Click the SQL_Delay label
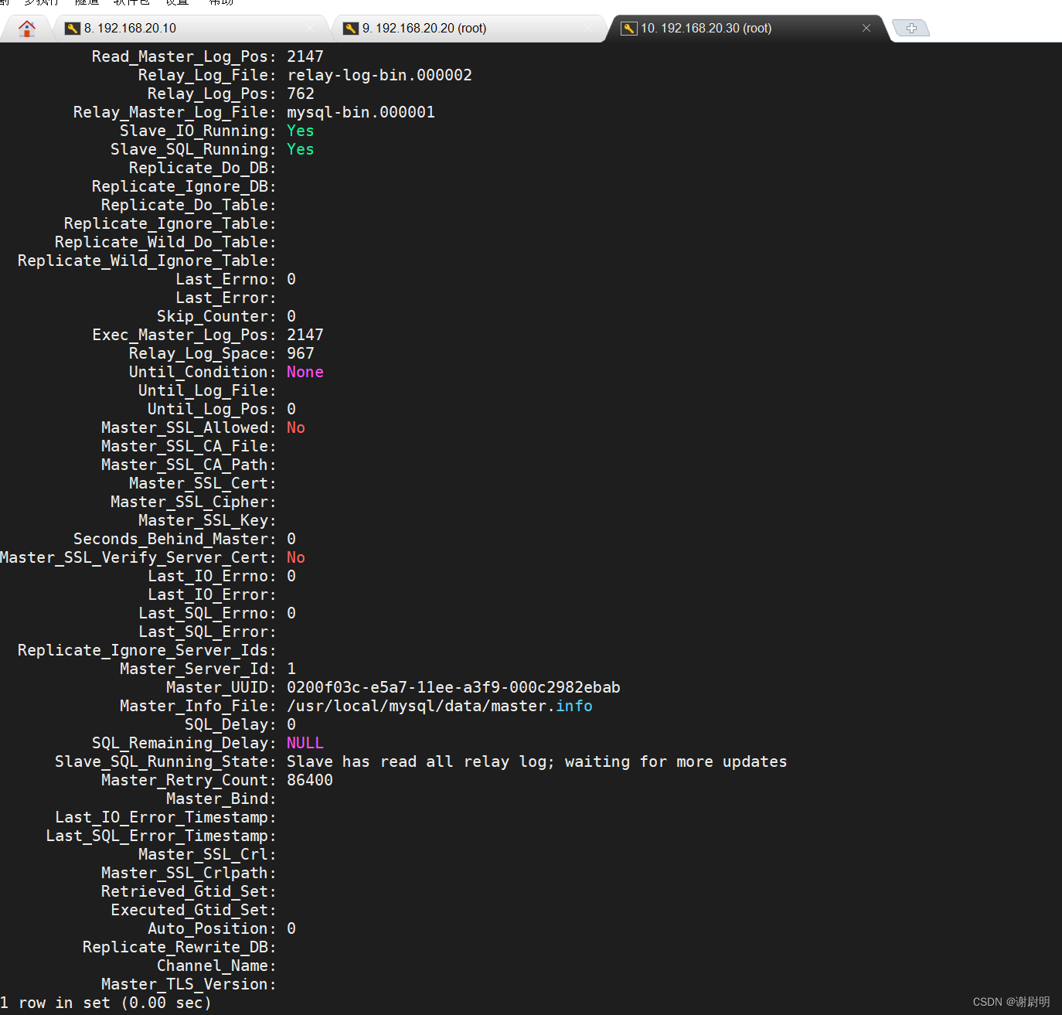The image size is (1062, 1015). click(230, 724)
